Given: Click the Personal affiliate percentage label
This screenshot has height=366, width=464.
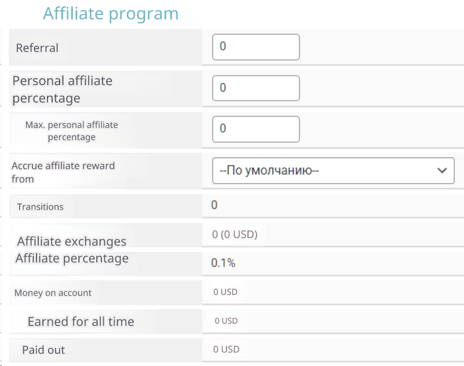Looking at the screenshot, I should (x=63, y=89).
